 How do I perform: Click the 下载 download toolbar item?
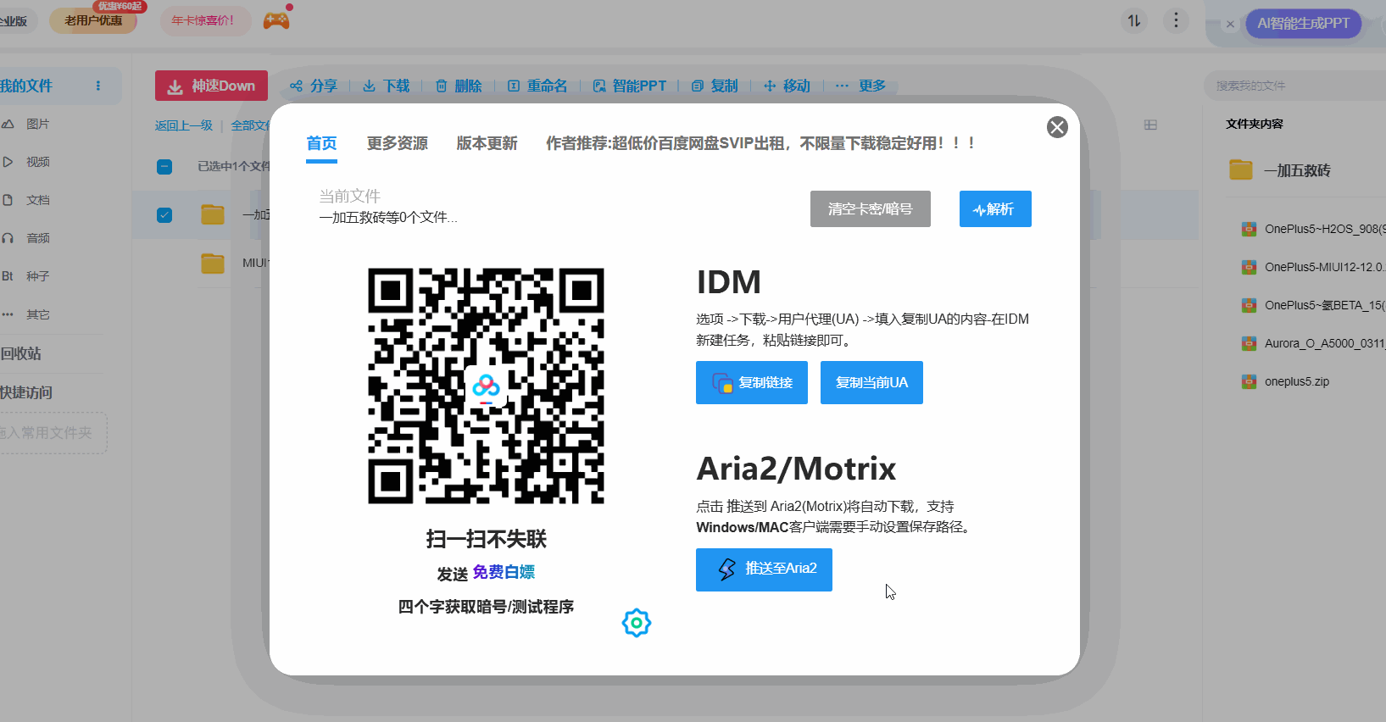click(x=387, y=86)
